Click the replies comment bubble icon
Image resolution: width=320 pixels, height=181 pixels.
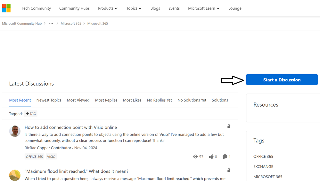(x=225, y=157)
